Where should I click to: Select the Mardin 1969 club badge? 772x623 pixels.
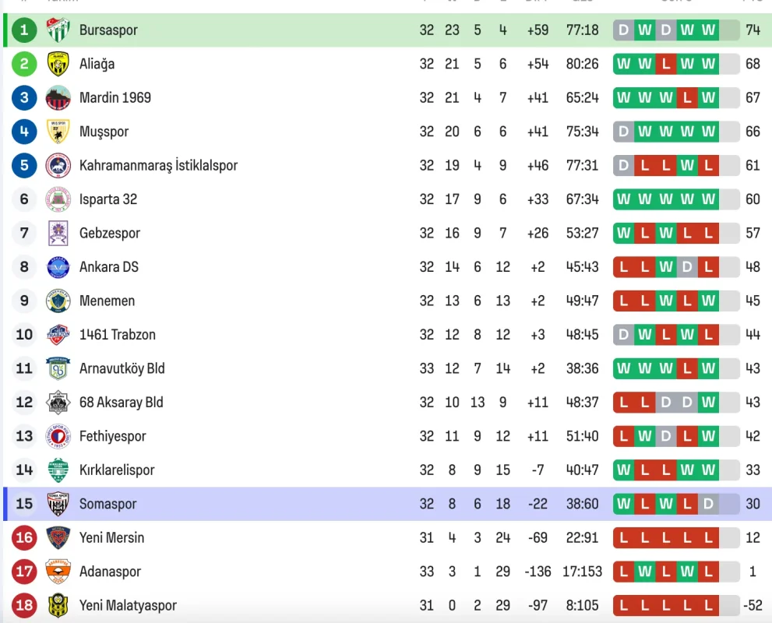pos(58,97)
